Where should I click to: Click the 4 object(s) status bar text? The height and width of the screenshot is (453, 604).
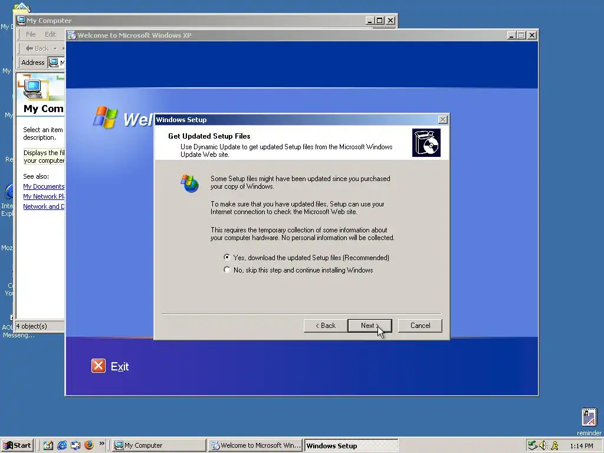[32, 326]
